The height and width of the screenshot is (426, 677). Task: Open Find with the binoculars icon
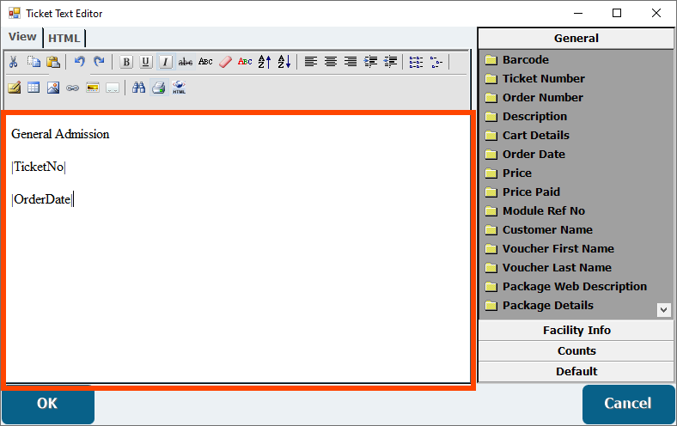click(138, 88)
